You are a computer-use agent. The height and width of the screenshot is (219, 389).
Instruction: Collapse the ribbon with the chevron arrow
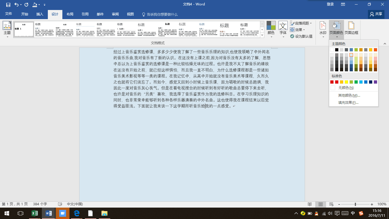pos(385,44)
